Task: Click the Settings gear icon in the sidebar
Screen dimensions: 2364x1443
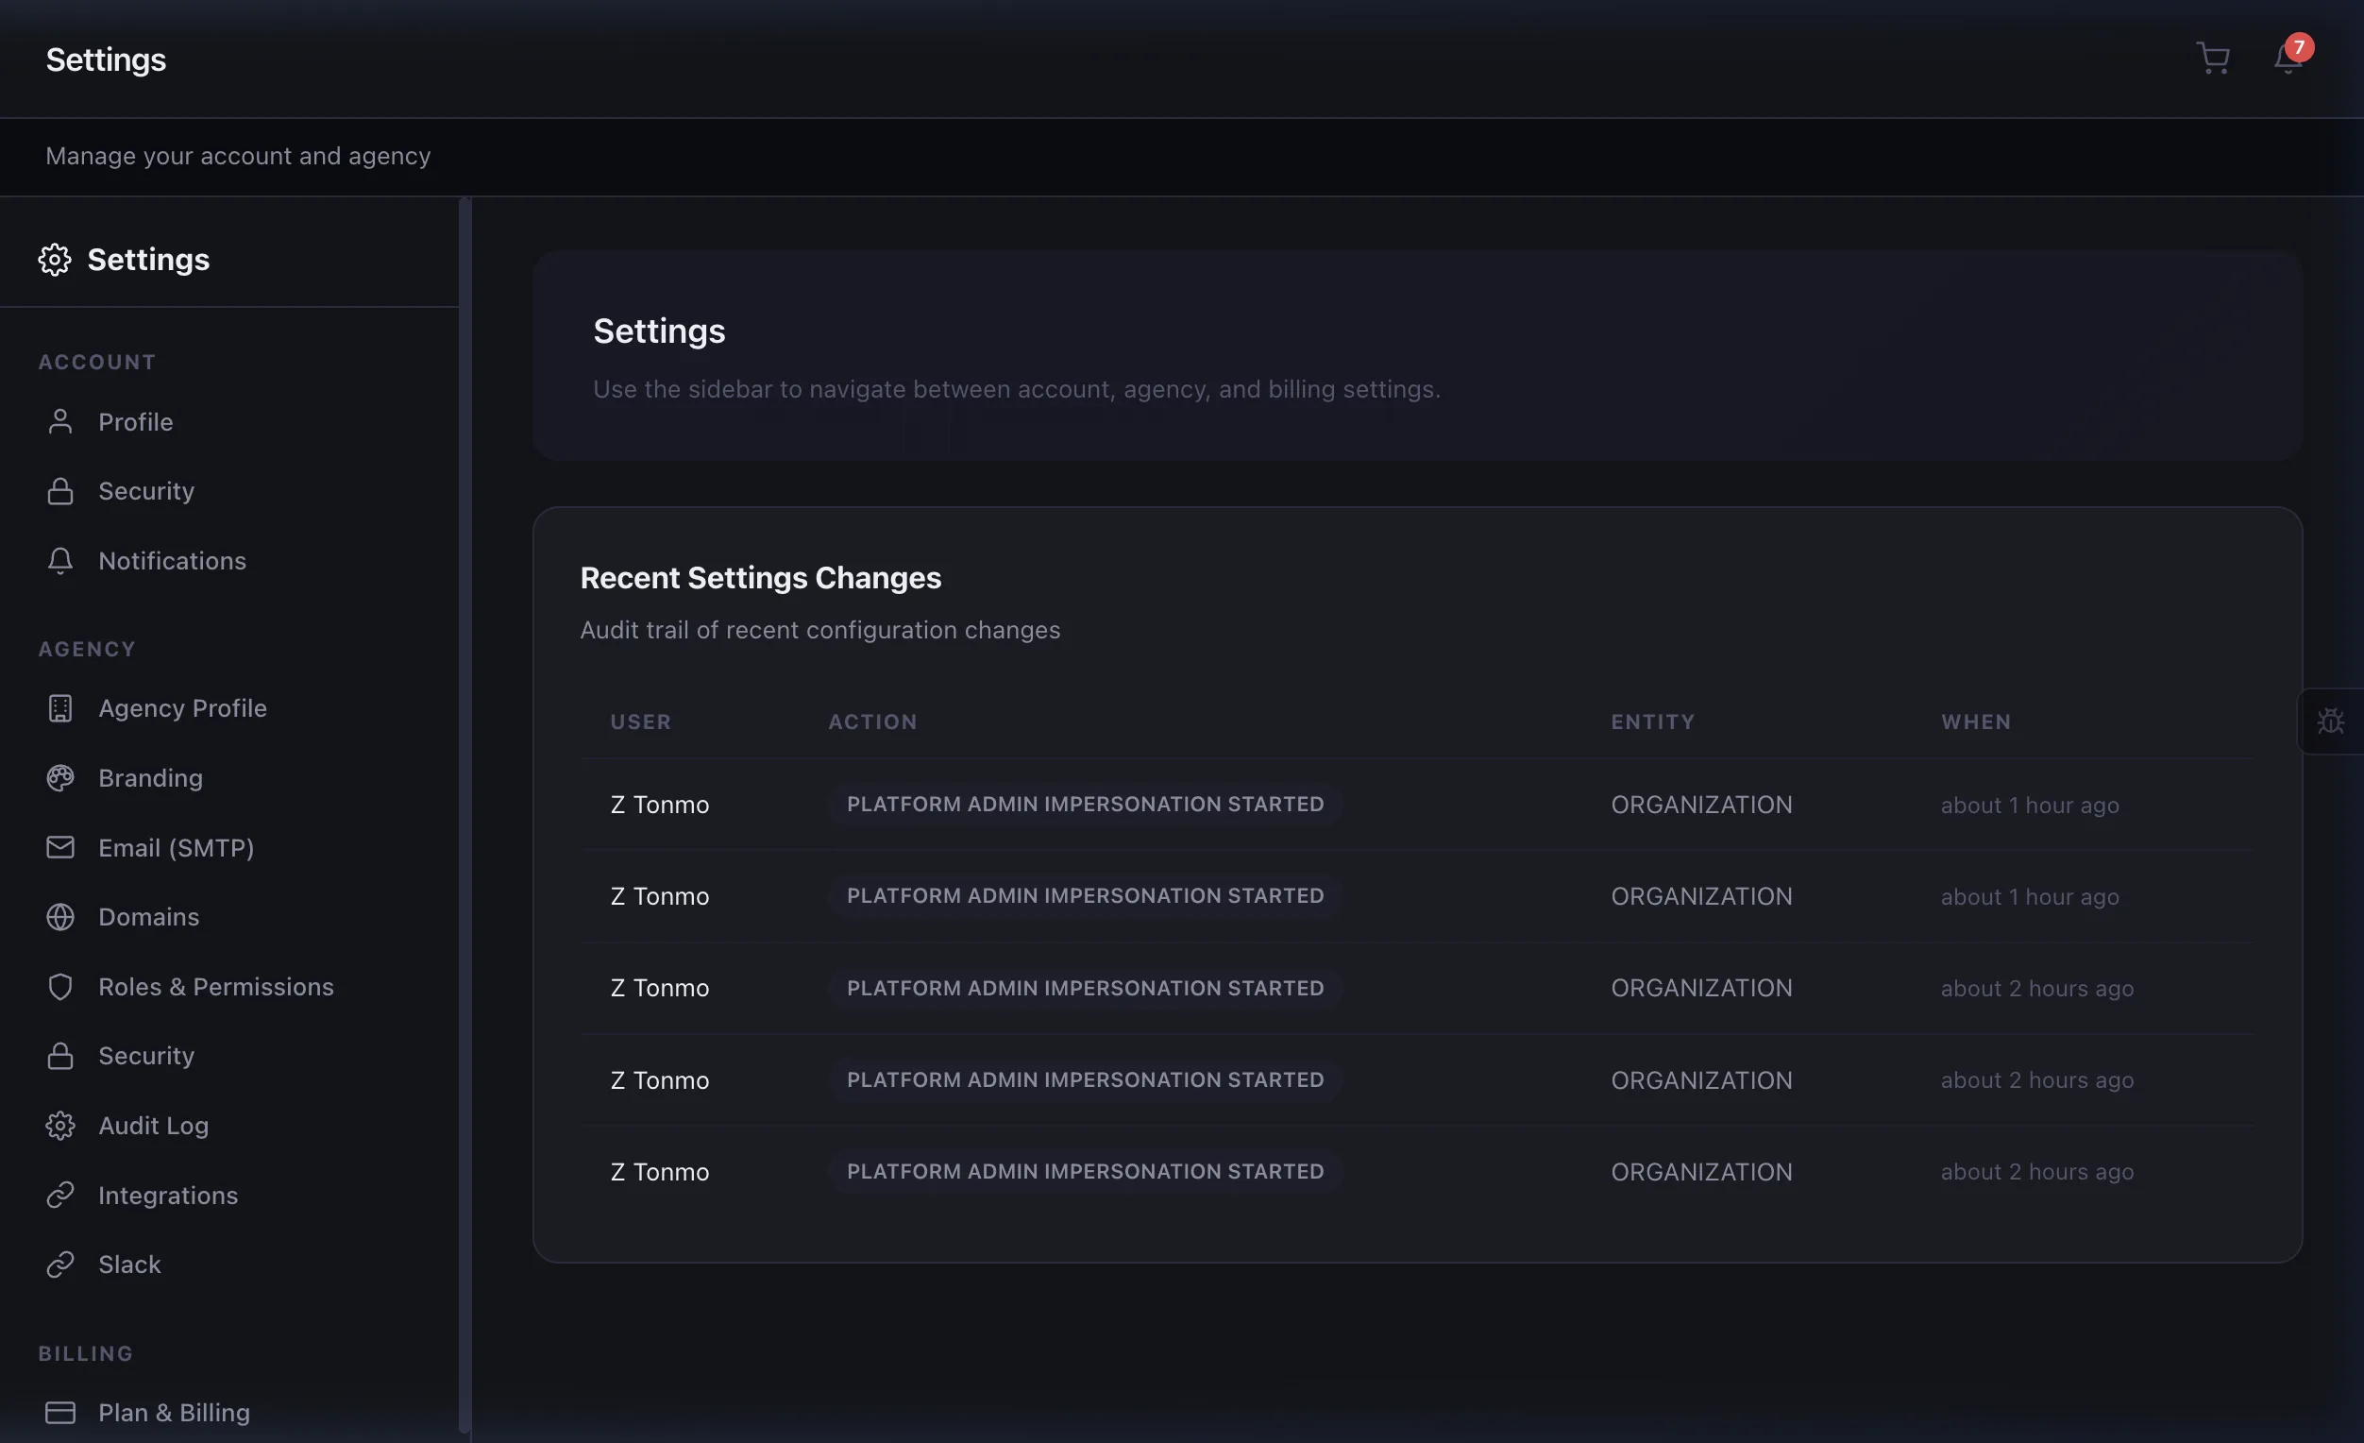Action: tap(56, 259)
